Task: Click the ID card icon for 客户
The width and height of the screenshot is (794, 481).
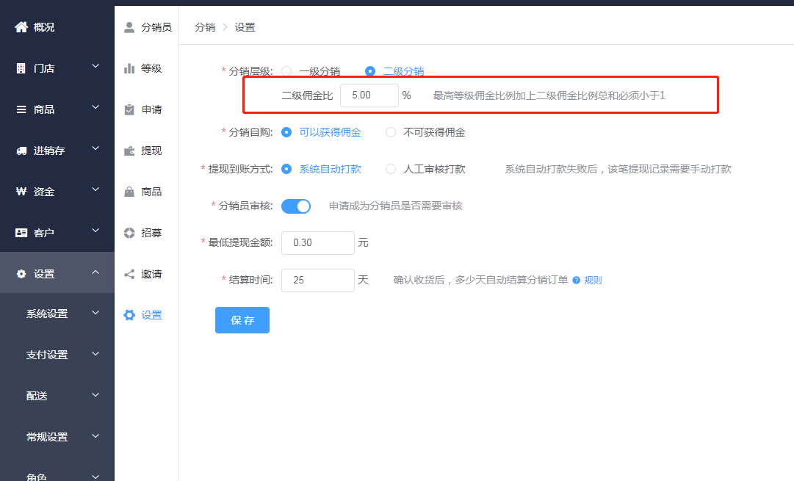Action: 21,232
